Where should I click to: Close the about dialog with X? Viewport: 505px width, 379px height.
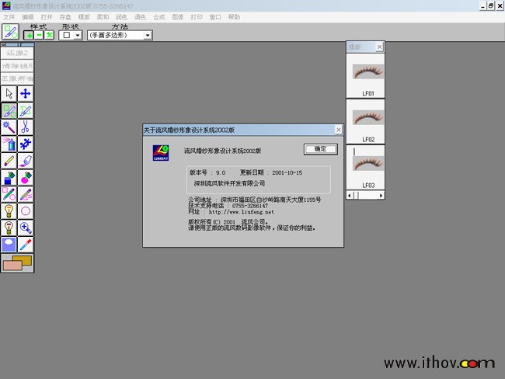click(x=339, y=130)
